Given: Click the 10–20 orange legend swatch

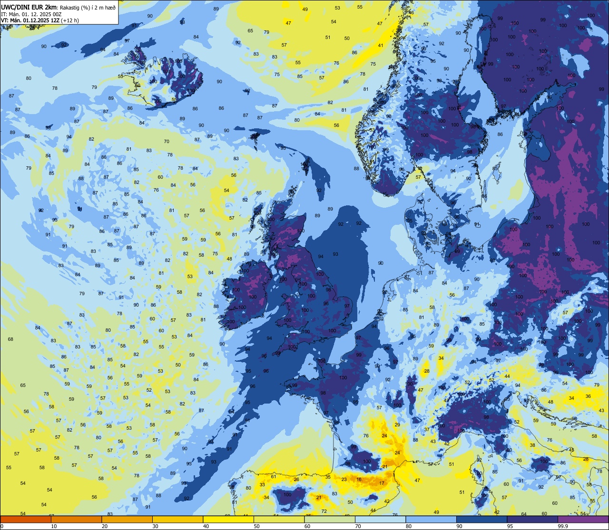Looking at the screenshot, I should pos(76,519).
